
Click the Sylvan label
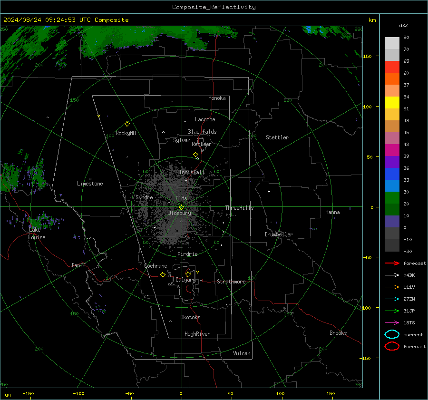tap(182, 140)
